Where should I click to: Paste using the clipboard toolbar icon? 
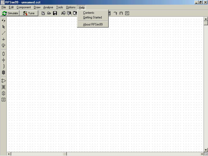(x=75, y=13)
